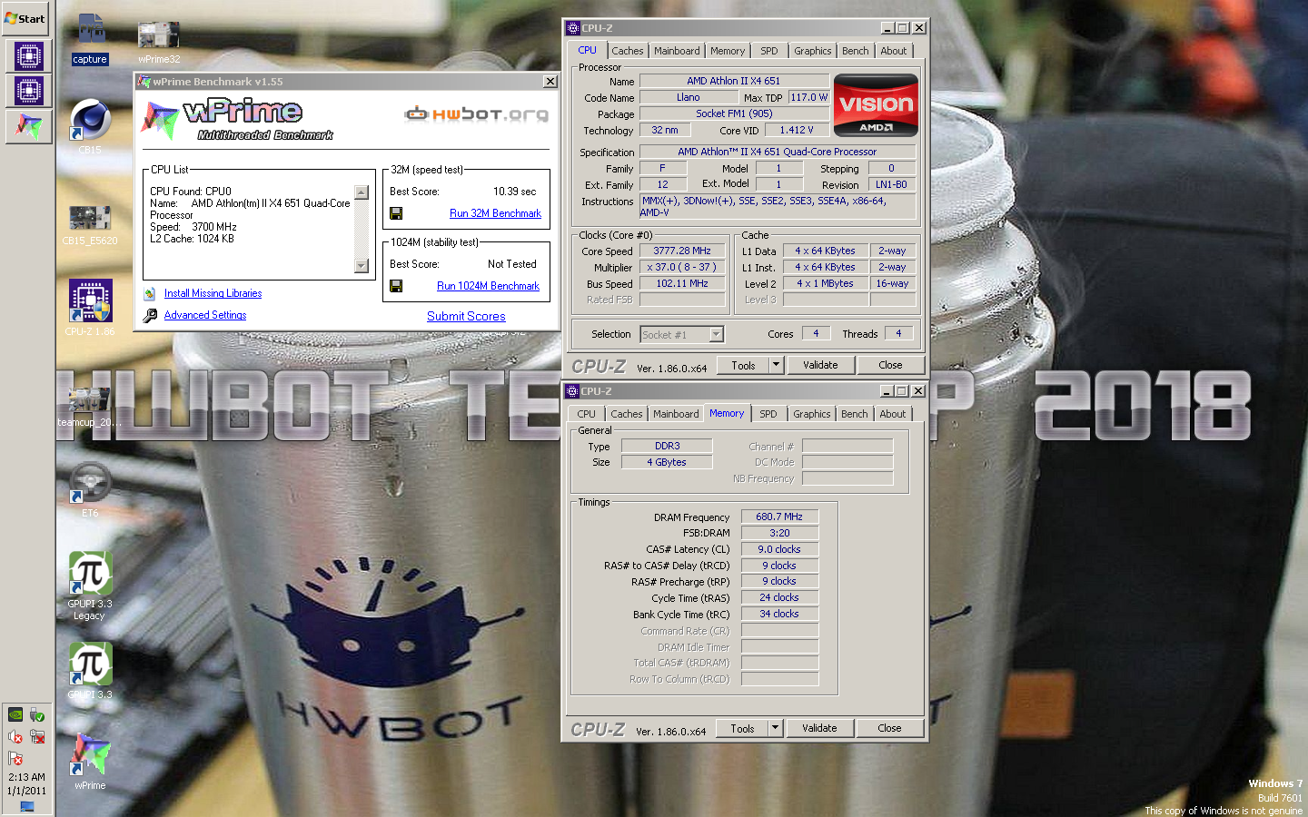Click the first CPU-Z taskbar button
Image resolution: width=1308 pixels, height=817 pixels.
click(x=28, y=56)
